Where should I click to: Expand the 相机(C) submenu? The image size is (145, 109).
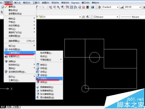(20, 29)
